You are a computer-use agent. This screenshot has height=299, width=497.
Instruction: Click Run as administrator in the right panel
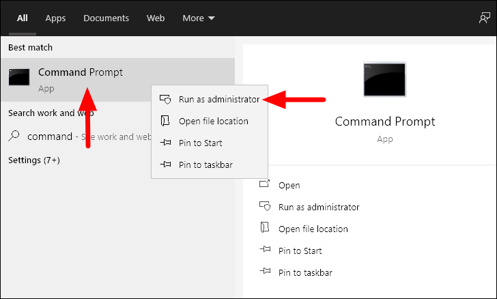319,207
